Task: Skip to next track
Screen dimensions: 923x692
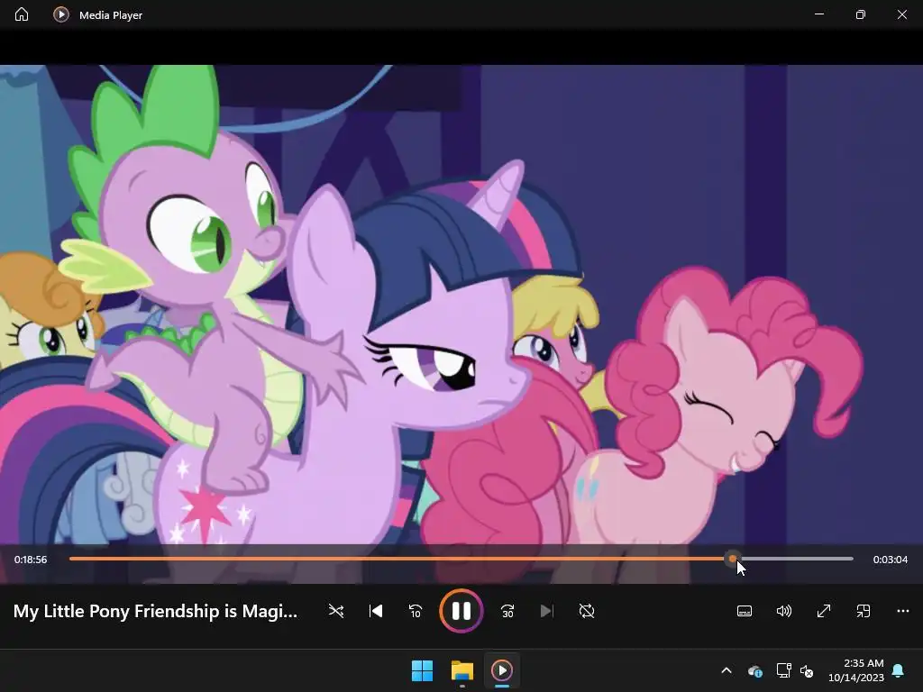Action: click(x=547, y=611)
